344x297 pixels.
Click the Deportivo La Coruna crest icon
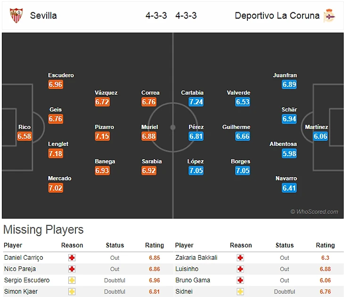tap(329, 16)
